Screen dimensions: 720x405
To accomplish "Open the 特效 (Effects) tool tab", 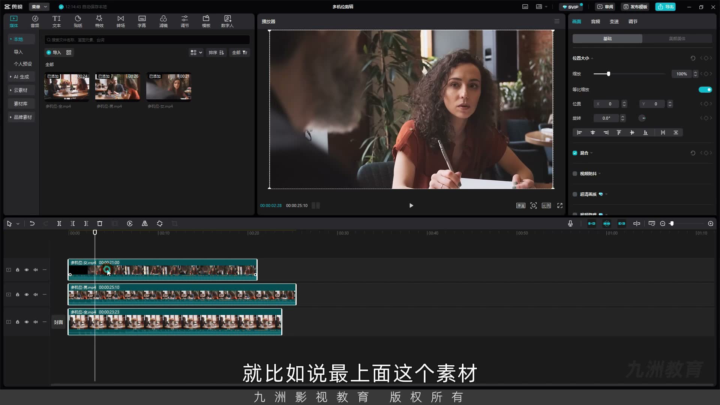I will 99,21.
